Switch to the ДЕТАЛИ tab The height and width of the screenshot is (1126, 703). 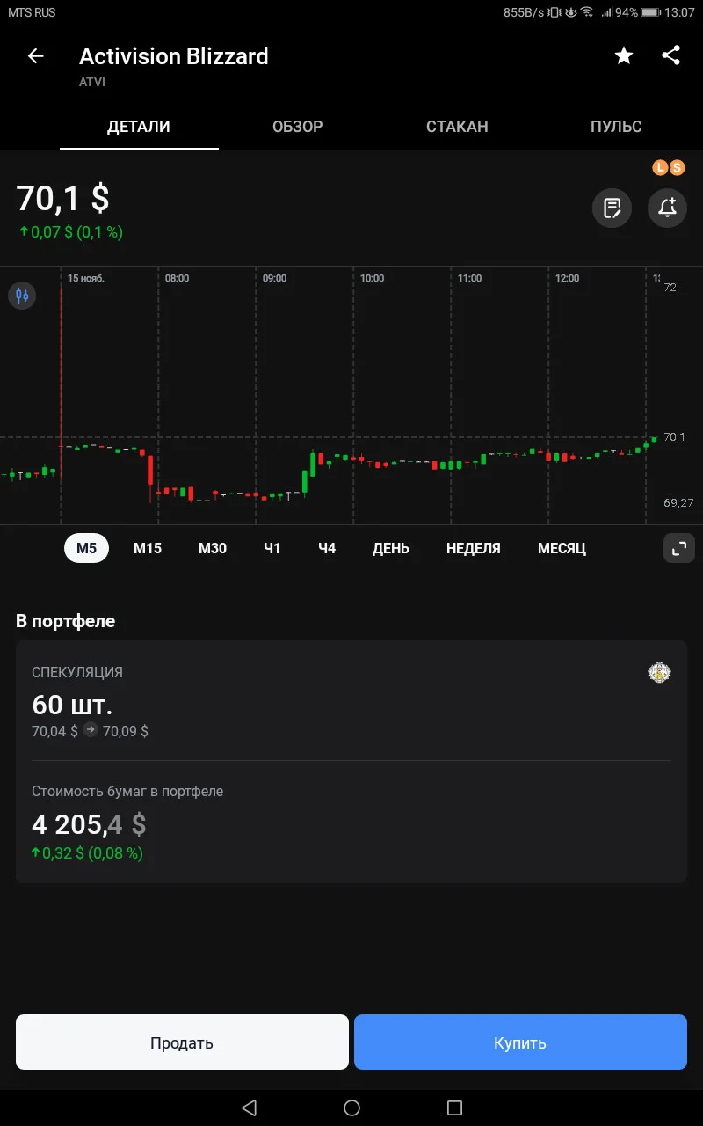pos(139,127)
